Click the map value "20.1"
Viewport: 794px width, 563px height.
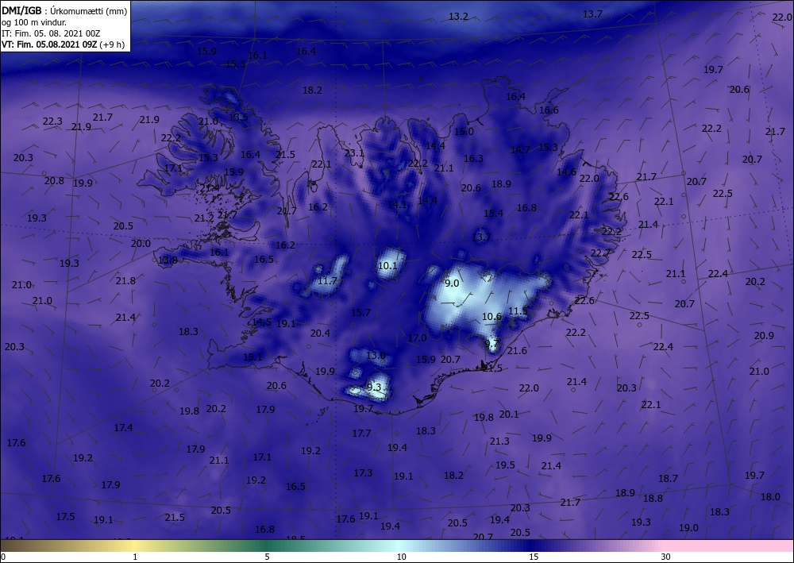click(x=509, y=415)
